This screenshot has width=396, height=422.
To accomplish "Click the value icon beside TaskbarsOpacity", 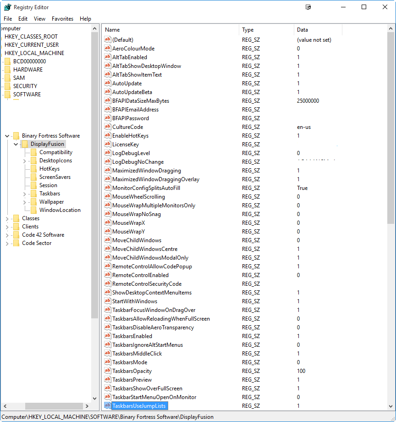I will pyautogui.click(x=108, y=371).
